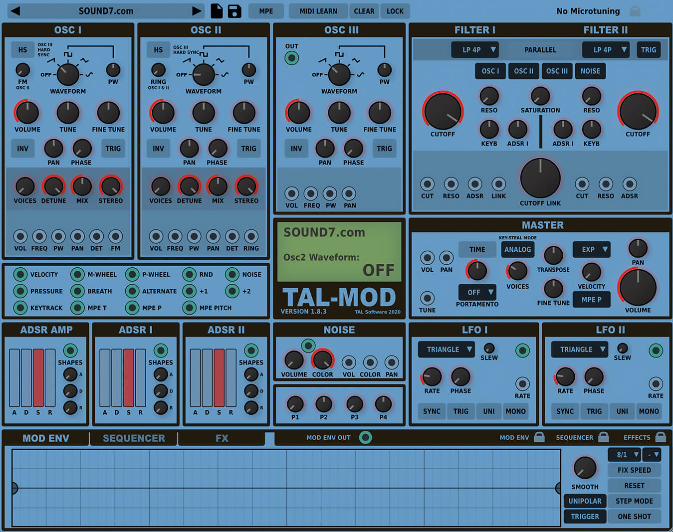Click the ADSR II release slider
Screen dimensions: 673x532
tap(231, 378)
